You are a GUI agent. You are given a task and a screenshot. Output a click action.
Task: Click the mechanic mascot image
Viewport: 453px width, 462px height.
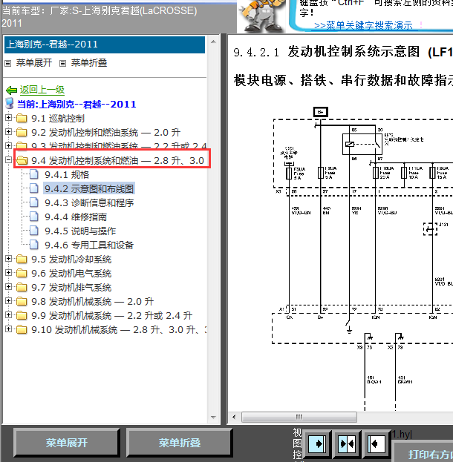point(261,16)
